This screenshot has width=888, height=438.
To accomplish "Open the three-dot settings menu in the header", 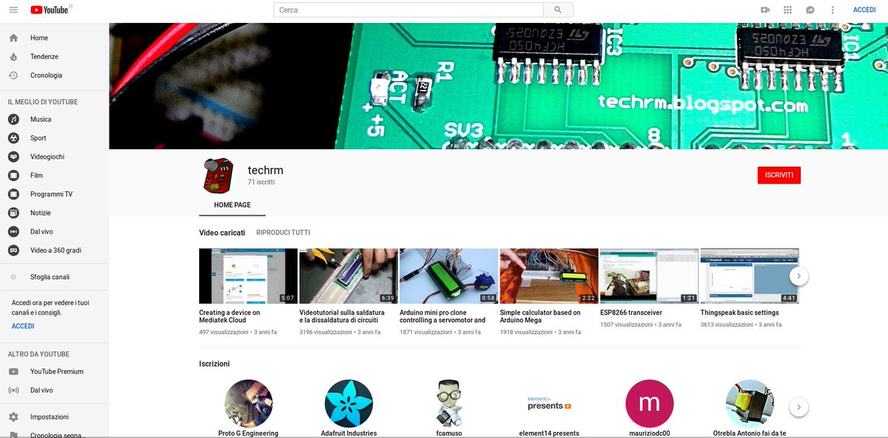I will click(x=832, y=9).
